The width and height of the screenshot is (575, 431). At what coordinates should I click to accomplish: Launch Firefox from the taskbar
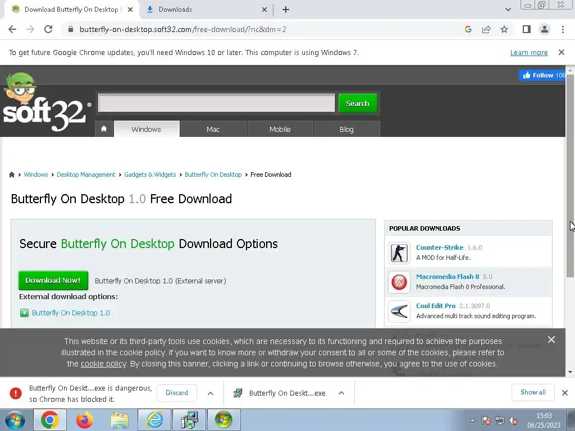pyautogui.click(x=85, y=420)
